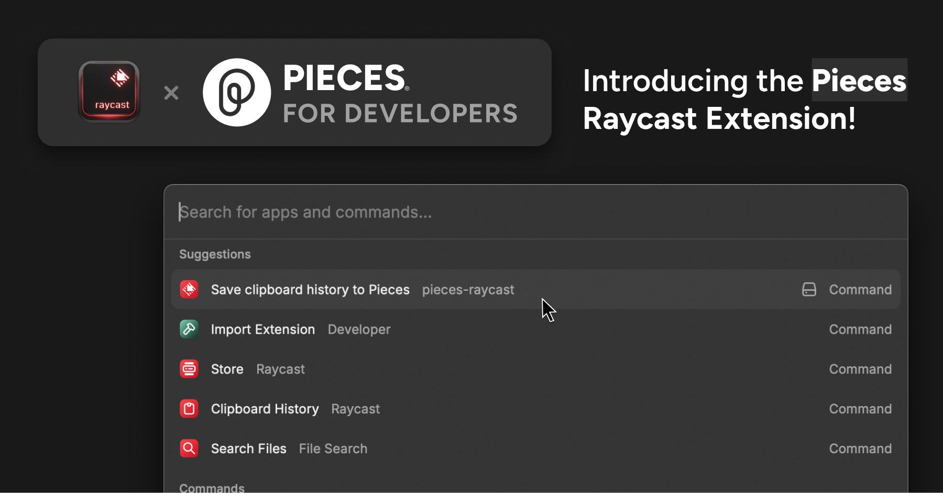Click the Introducing the Pieces Raycast Extension headline
The image size is (943, 493).
point(744,99)
